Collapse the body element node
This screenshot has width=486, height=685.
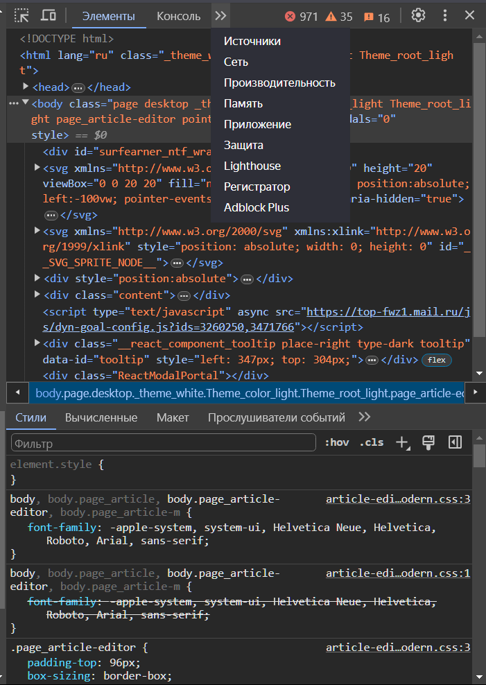coord(26,103)
